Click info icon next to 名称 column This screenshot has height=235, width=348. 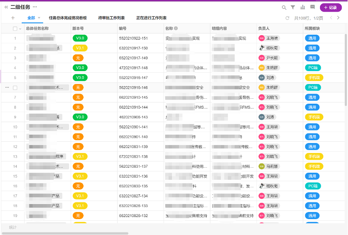(x=176, y=28)
